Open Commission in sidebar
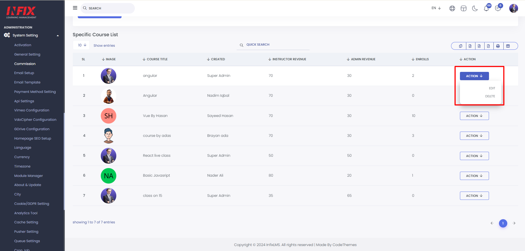The height and width of the screenshot is (251, 525). [x=25, y=64]
